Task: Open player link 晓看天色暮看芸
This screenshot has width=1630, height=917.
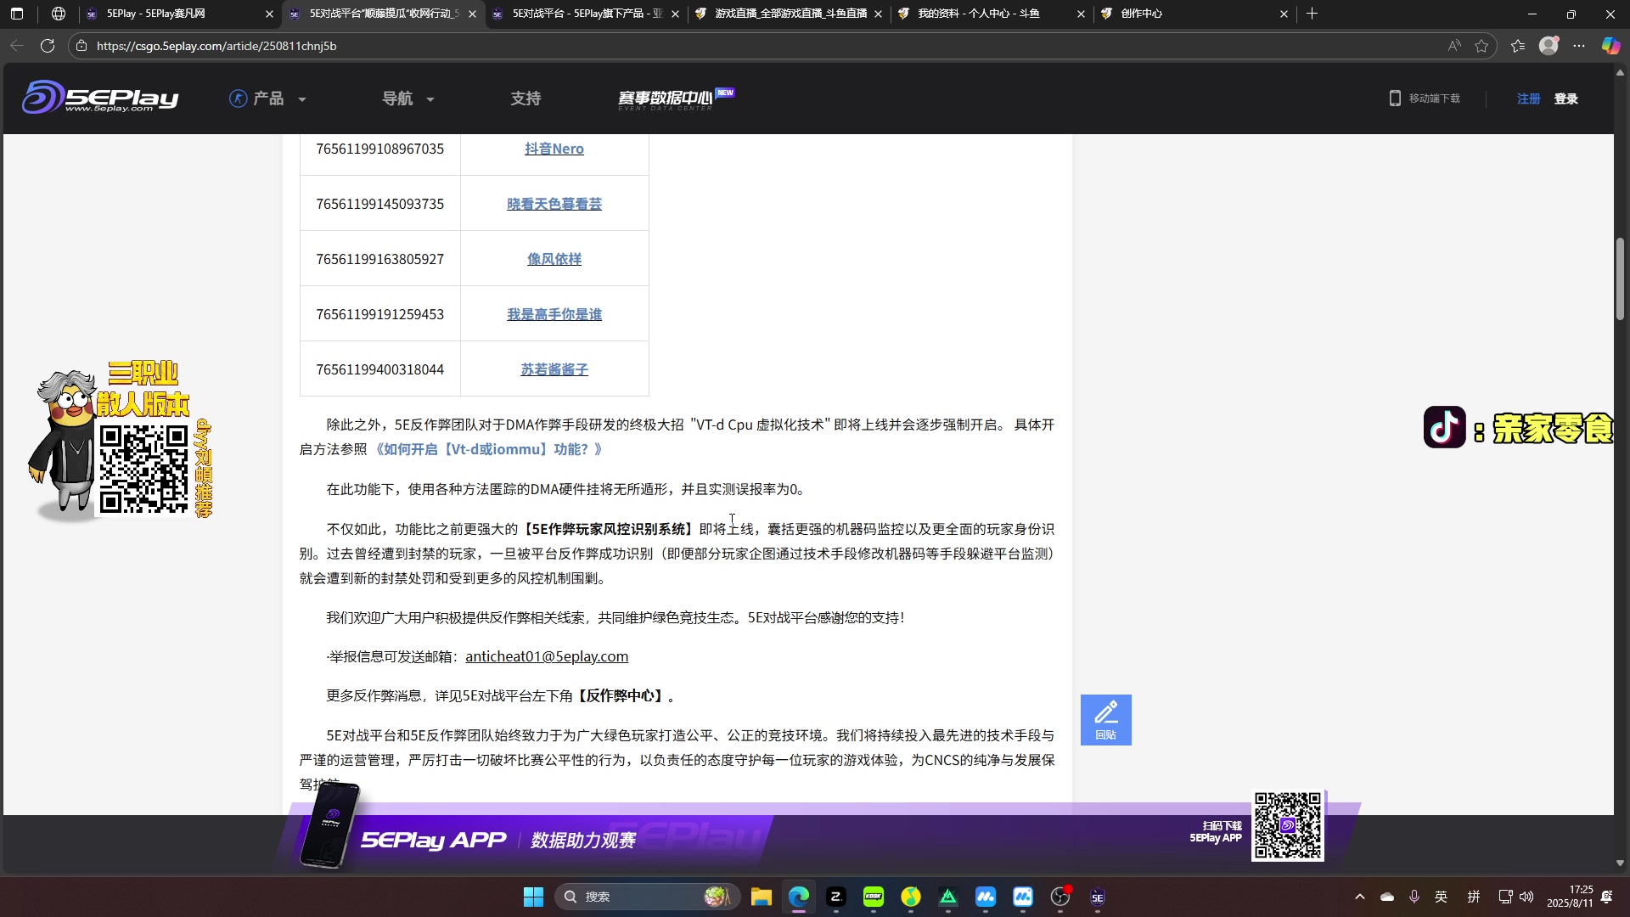Action: click(x=554, y=204)
